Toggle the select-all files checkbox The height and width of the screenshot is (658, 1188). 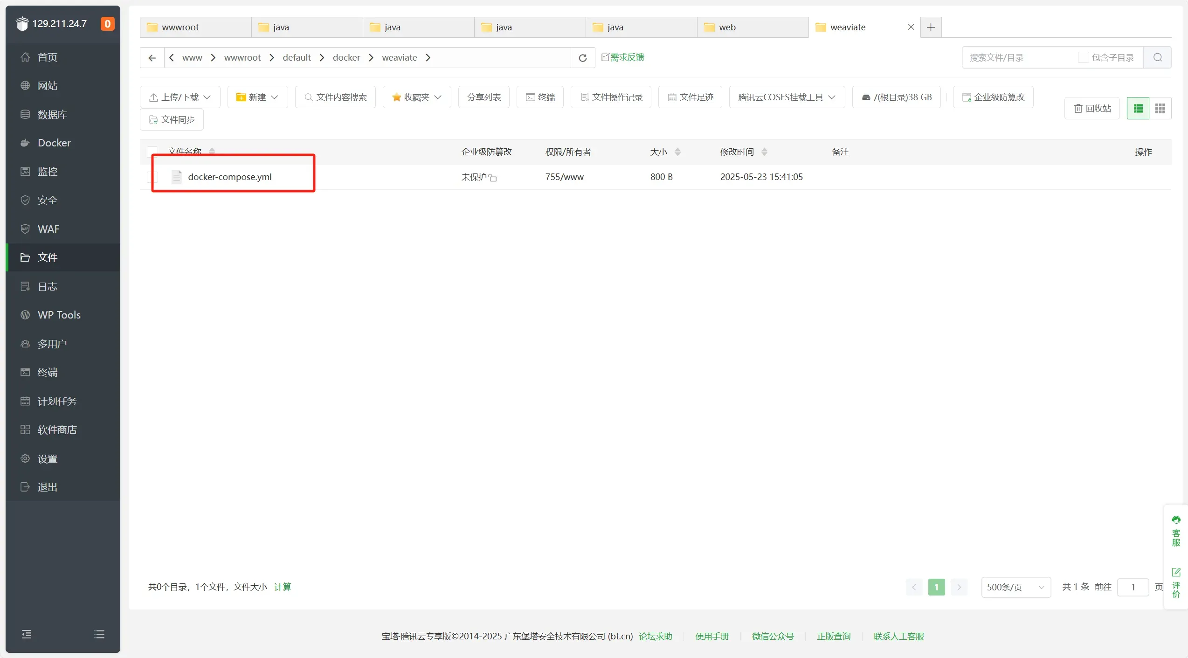(152, 152)
